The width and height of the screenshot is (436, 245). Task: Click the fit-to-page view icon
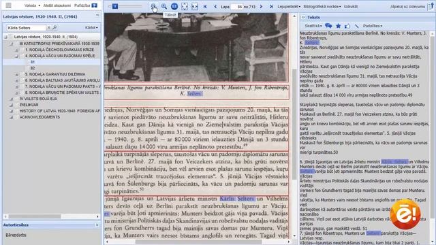185,6
